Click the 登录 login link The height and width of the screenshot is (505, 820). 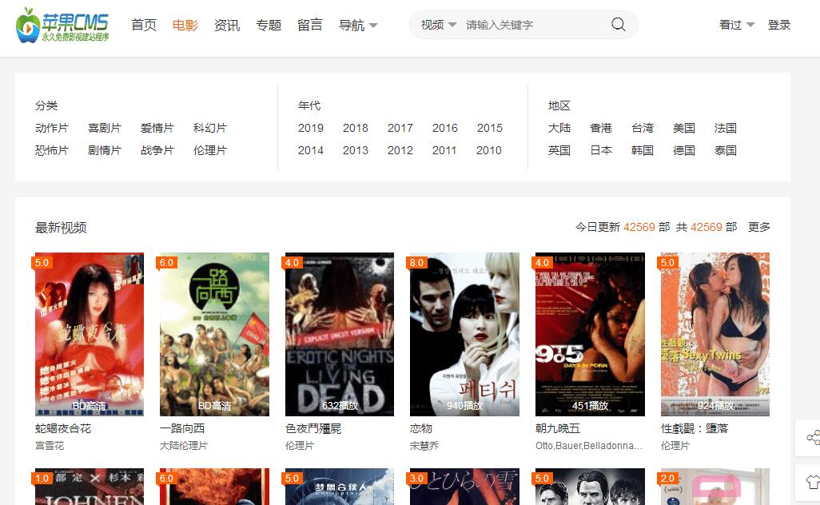click(x=779, y=25)
